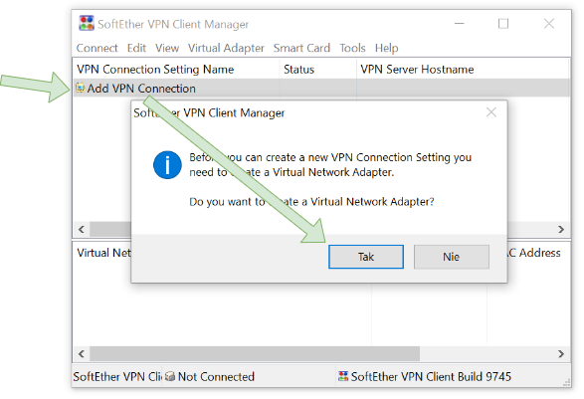Close the adapter prompt dialog
This screenshot has height=399, width=584.
(x=491, y=112)
